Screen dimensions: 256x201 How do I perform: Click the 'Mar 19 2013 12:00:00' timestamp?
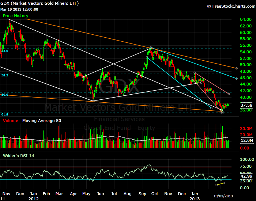pyautogui.click(x=19, y=10)
